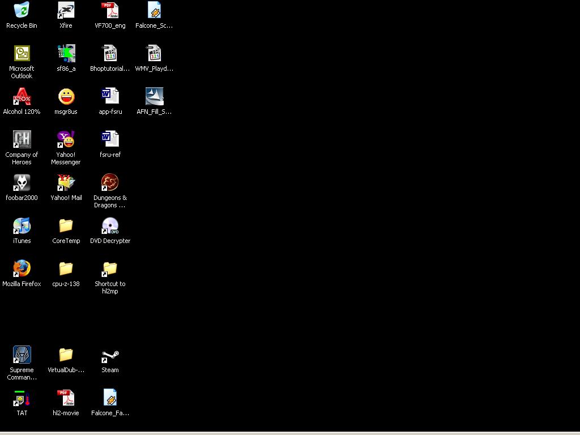Open Yahoo! Messenger
Screen dimensions: 580x435
pyautogui.click(x=66, y=139)
